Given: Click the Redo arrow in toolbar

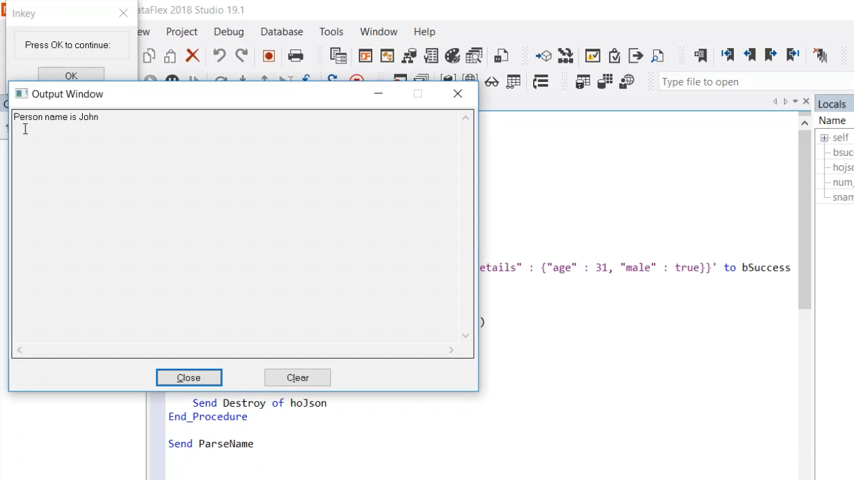Looking at the screenshot, I should pos(242,56).
